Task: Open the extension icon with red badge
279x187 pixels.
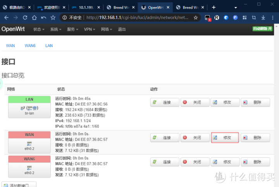Action: click(x=207, y=18)
